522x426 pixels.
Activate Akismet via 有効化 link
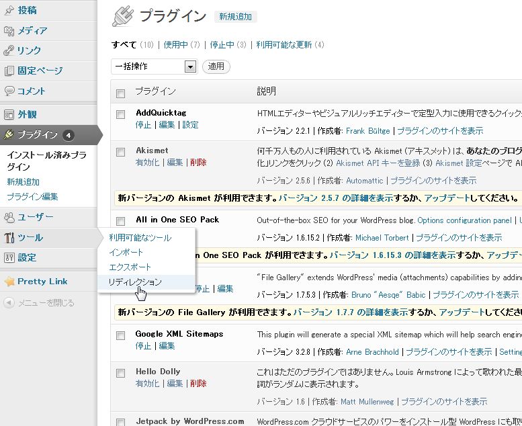148,163
